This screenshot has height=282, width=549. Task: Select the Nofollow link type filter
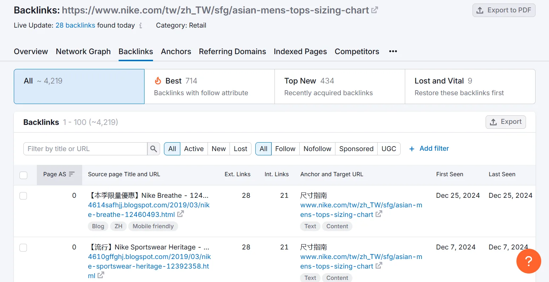tap(317, 149)
